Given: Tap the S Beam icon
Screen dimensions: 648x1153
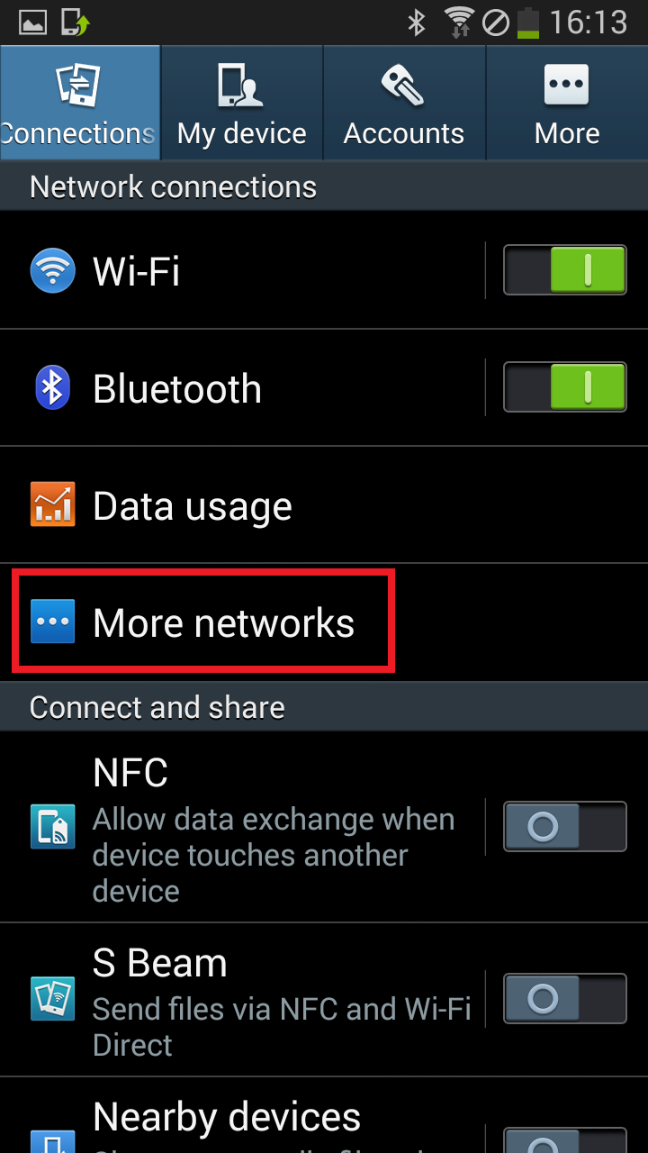Looking at the screenshot, I should [x=52, y=998].
